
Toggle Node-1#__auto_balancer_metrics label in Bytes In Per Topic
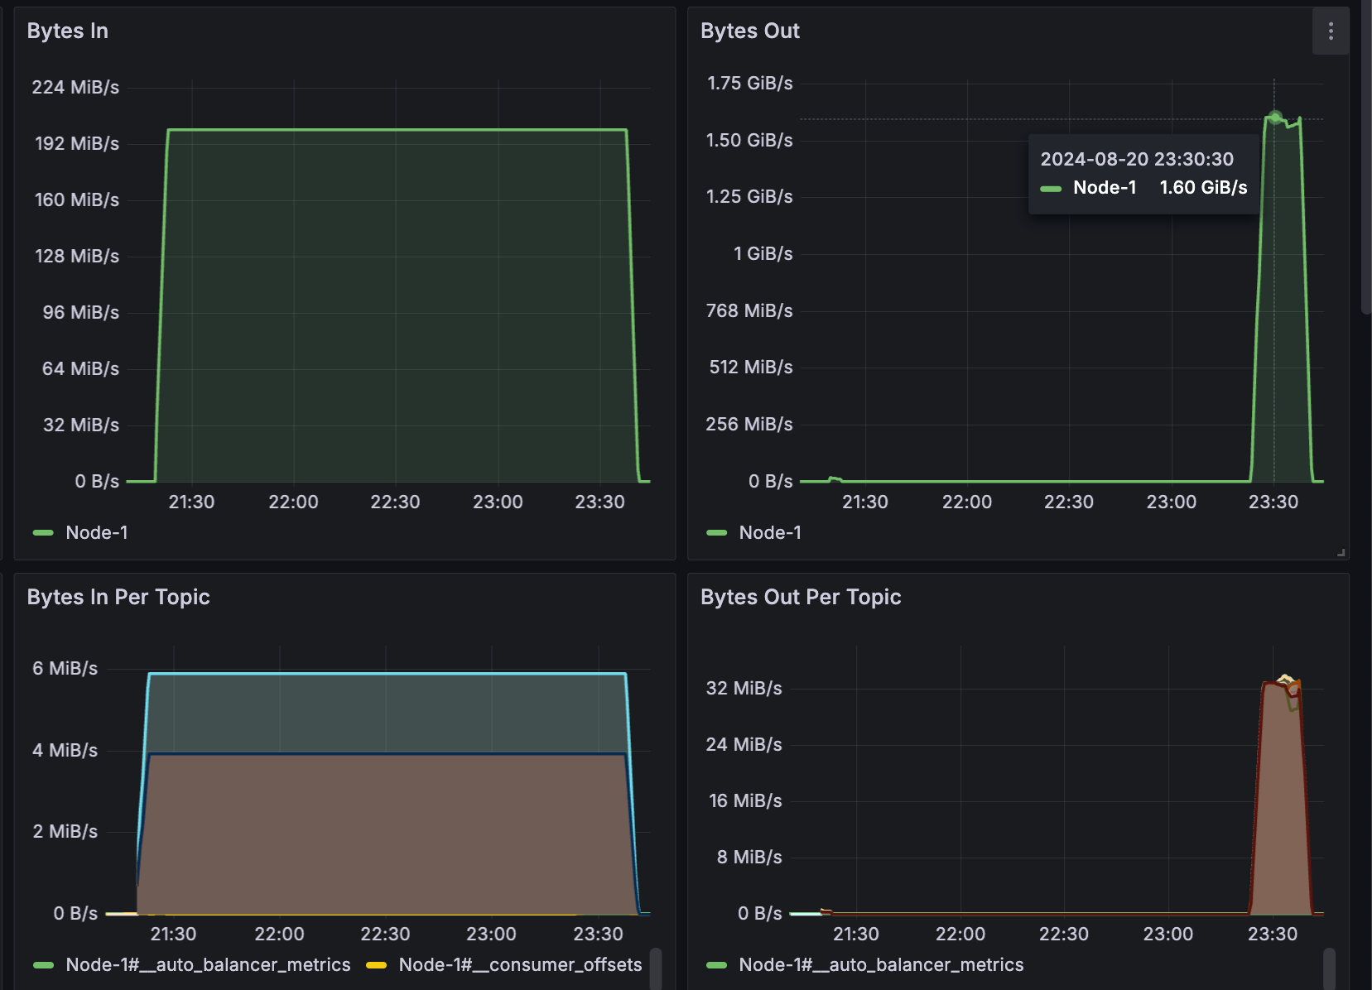point(208,965)
